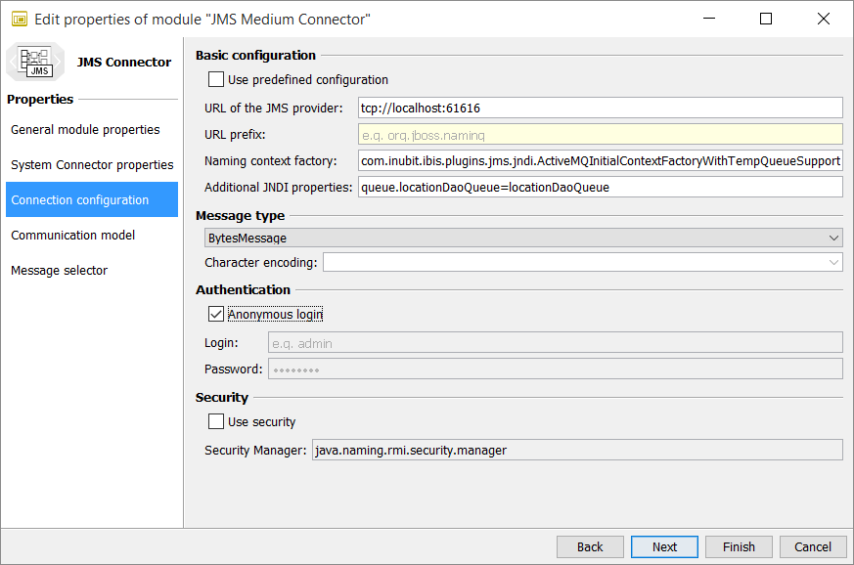This screenshot has height=565, width=854.
Task: Click inside the Password field
Action: 553,369
